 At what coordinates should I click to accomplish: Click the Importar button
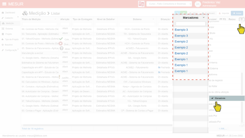224,13
